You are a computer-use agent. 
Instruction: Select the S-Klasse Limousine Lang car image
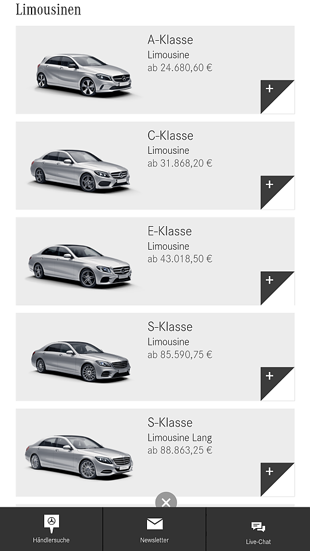click(79, 457)
